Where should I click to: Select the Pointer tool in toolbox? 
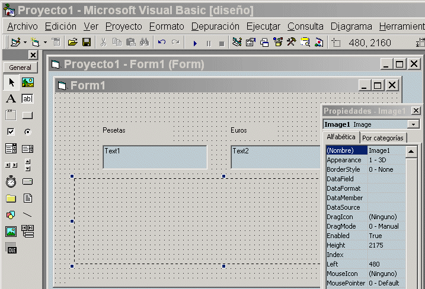(11, 82)
